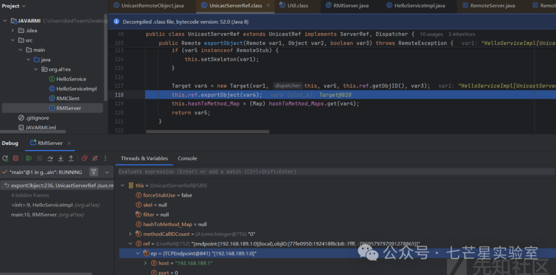
Task: Focus the Evaluate expression input field
Action: (x=336, y=172)
